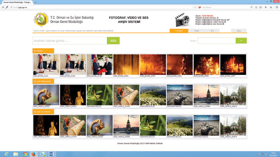
Task: Open forest fire photo OGM_BASIN_0094
Action: (126, 65)
